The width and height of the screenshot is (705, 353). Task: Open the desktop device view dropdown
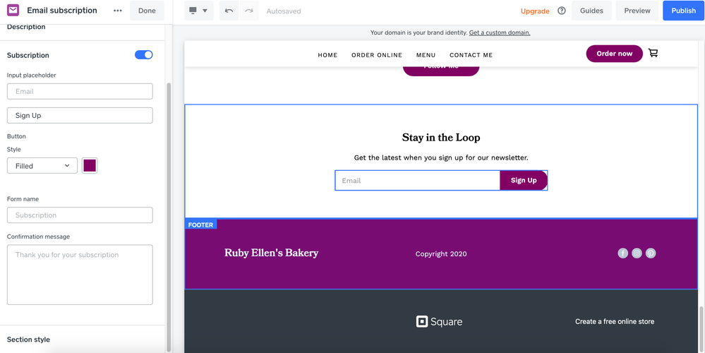(198, 11)
